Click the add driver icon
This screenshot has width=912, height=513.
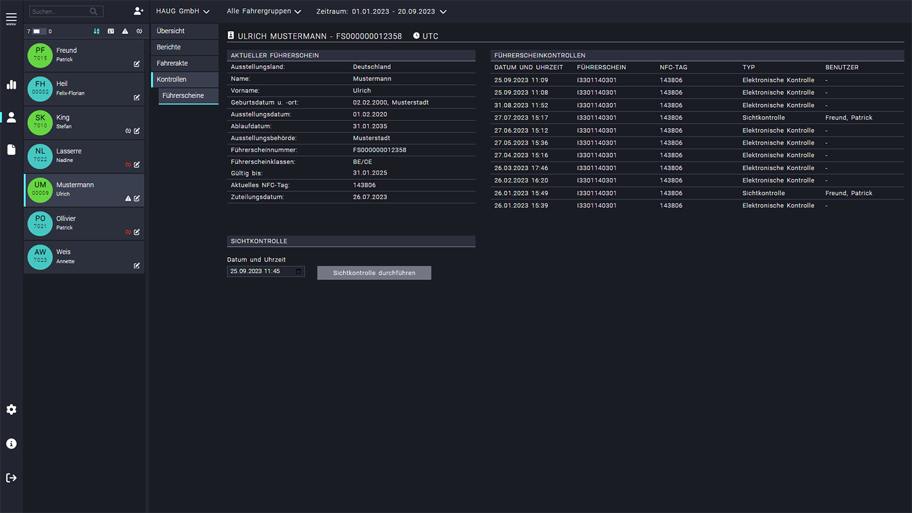(138, 11)
